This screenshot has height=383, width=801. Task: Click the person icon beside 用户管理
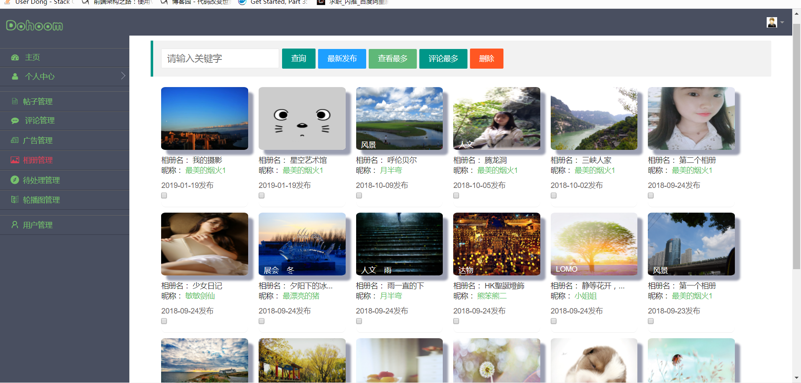[x=15, y=225]
